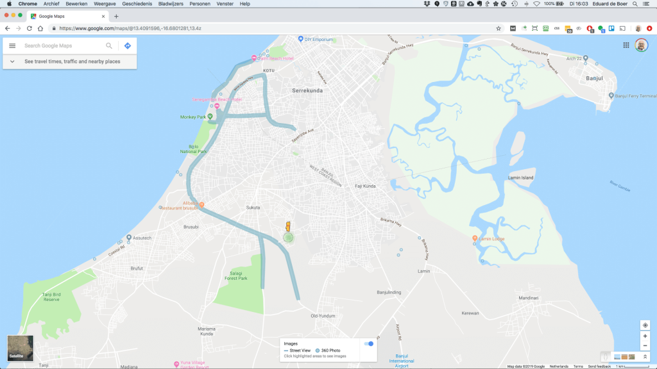
Task: Click the Trello extension icon
Action: 611,28
